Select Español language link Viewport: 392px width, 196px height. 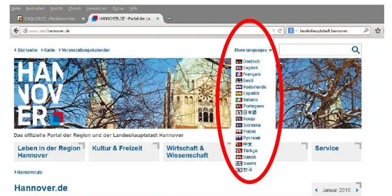pos(251,94)
